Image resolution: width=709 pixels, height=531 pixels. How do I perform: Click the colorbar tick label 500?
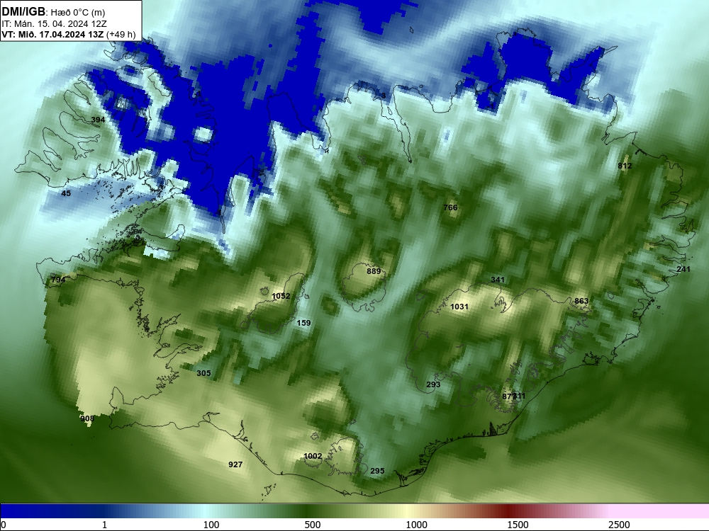click(x=313, y=525)
